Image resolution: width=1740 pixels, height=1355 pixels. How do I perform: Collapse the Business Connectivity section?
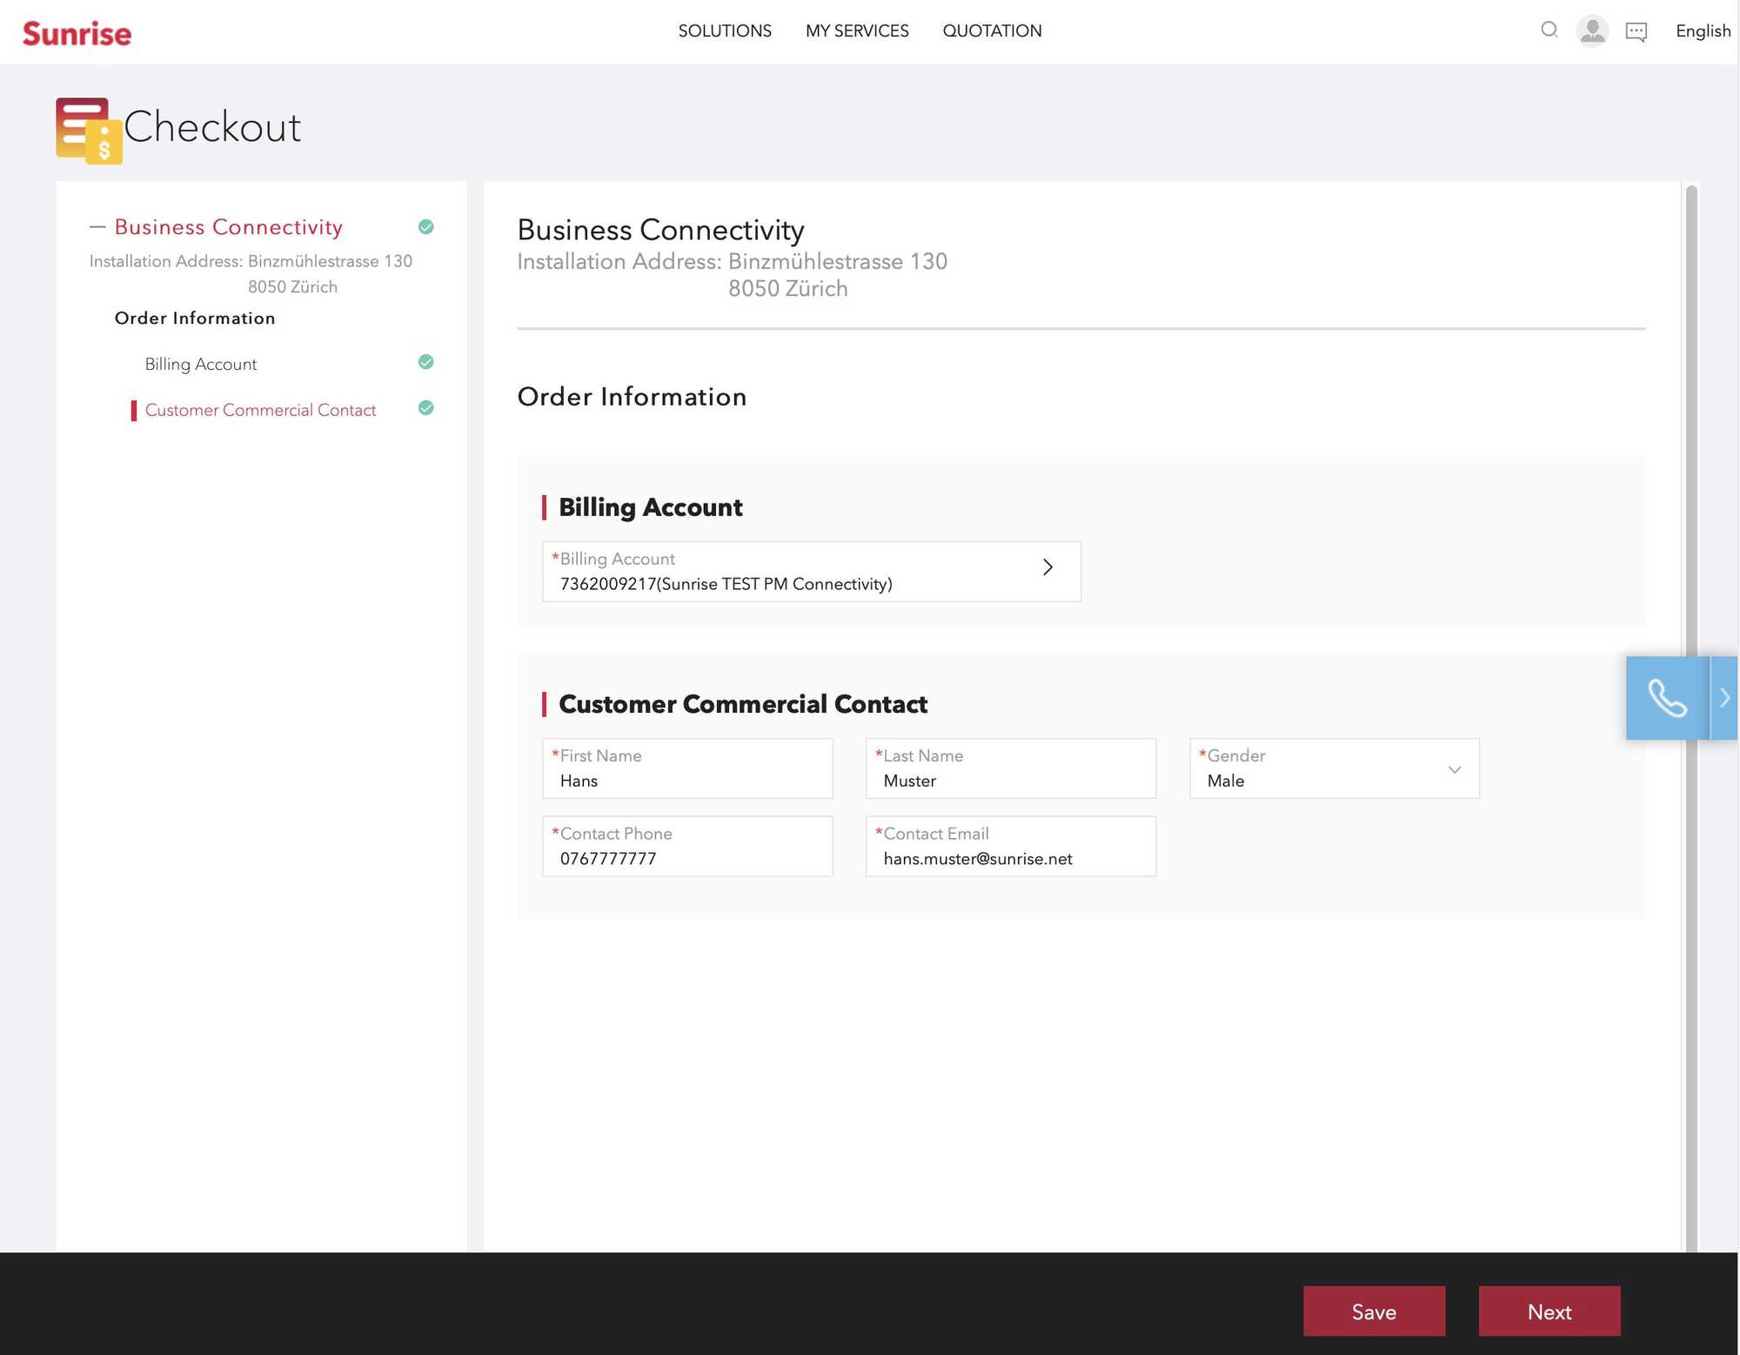(97, 227)
